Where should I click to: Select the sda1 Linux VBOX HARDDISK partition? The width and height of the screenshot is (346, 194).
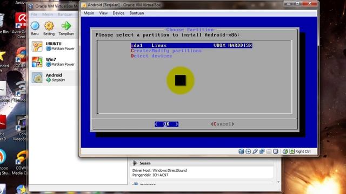(191, 45)
